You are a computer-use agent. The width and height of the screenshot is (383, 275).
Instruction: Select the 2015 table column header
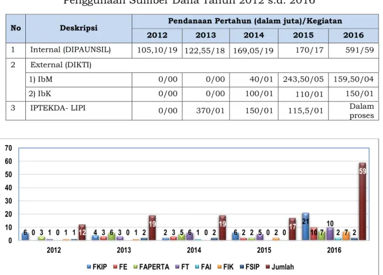coord(304,36)
